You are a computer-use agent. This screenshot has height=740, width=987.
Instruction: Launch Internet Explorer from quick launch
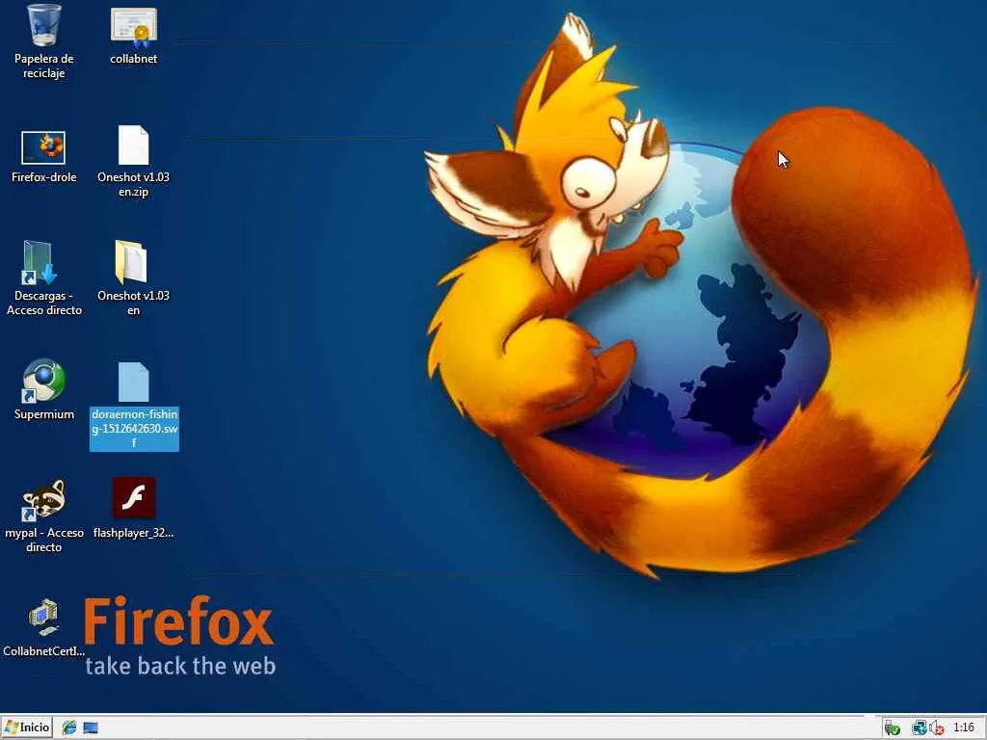[x=69, y=728]
